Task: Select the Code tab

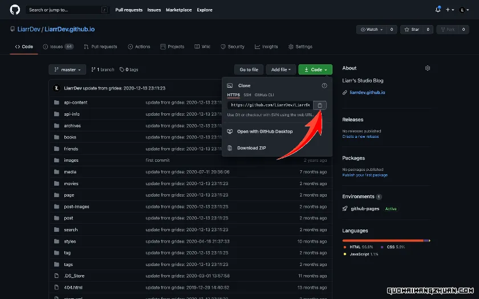Action: 24,47
